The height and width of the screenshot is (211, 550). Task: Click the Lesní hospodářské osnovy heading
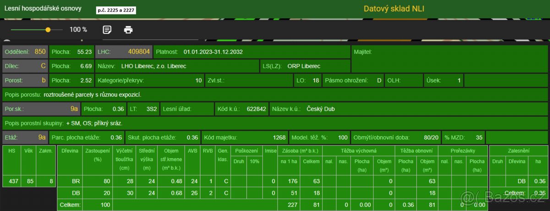tap(44, 9)
